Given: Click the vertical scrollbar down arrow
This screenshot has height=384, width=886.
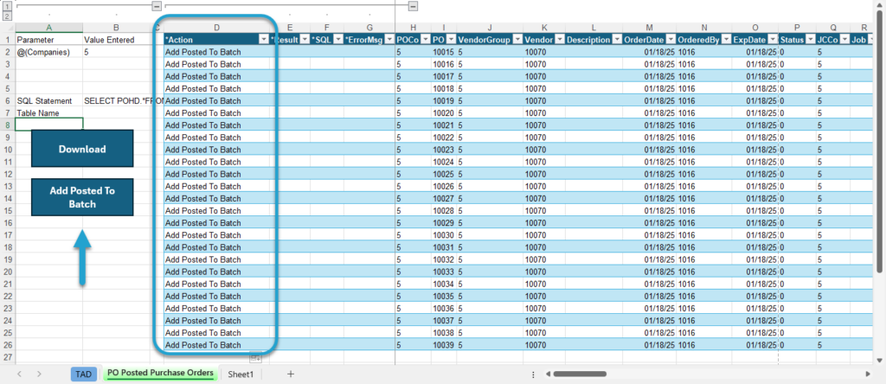Looking at the screenshot, I should (x=879, y=360).
